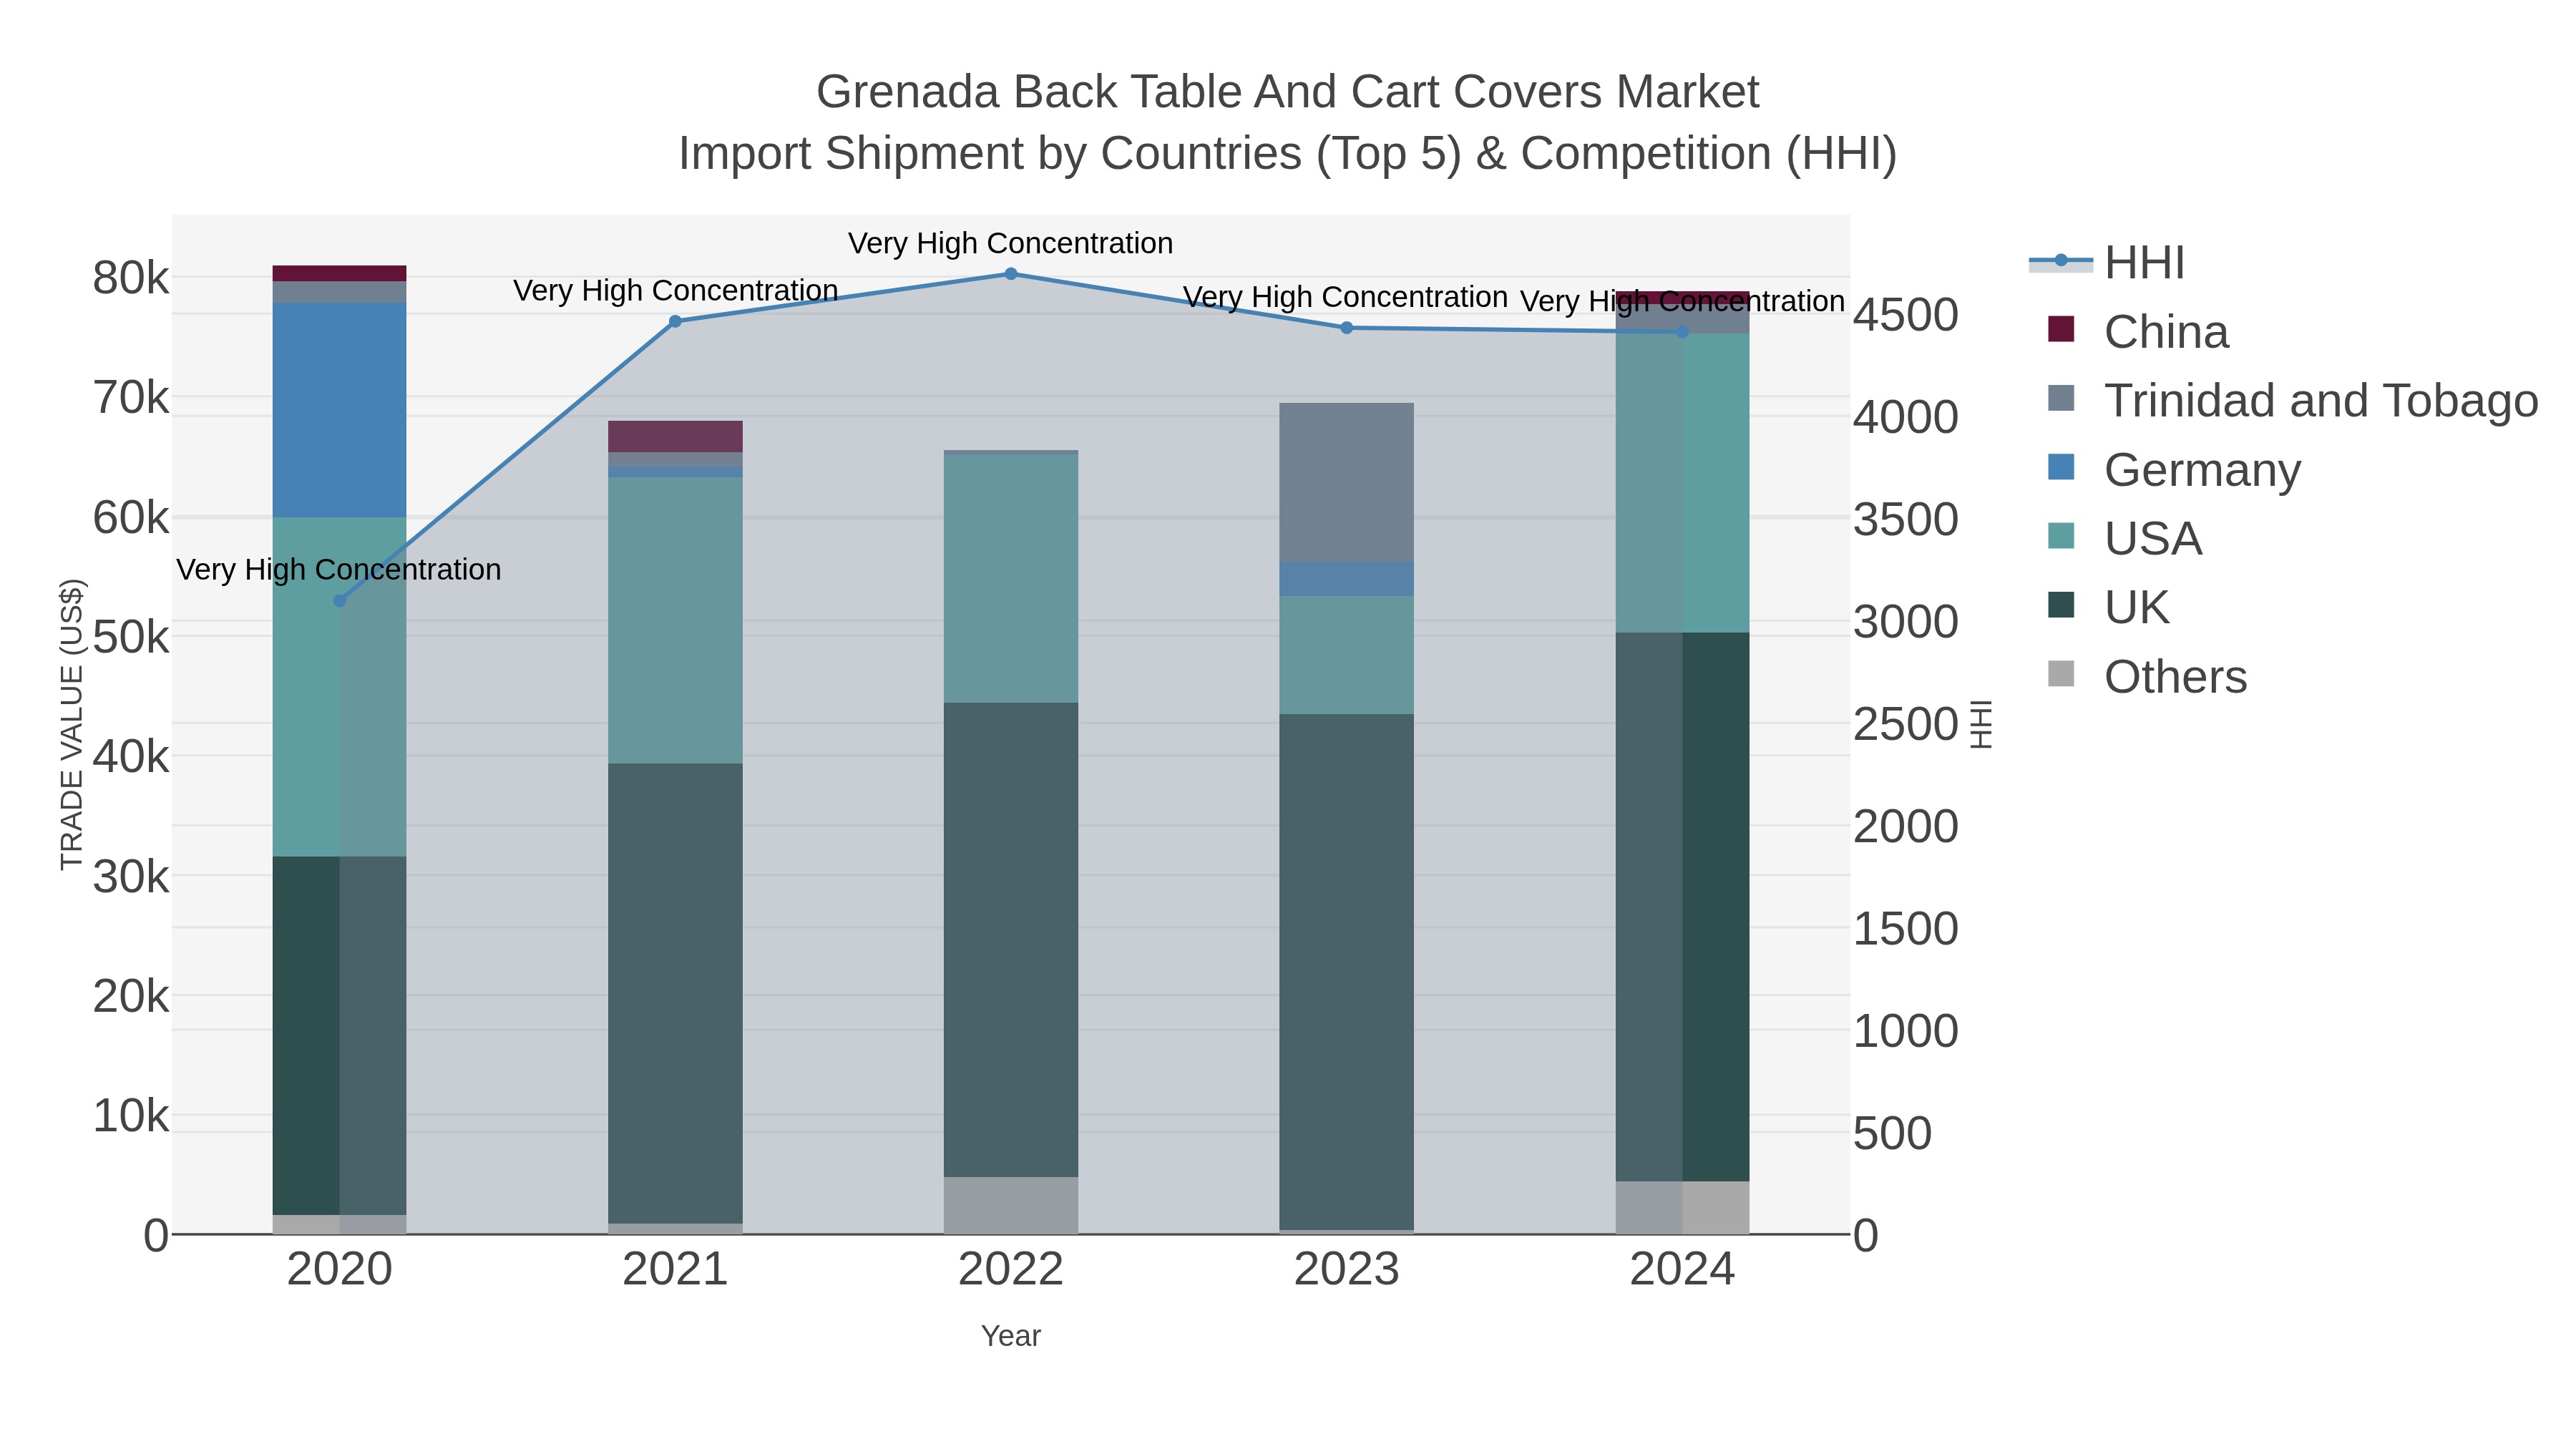Toggle Germany series in the legend

[2174, 470]
